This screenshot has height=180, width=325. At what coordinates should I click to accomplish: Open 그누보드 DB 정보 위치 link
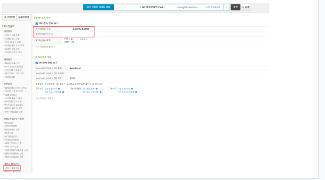pyautogui.click(x=124, y=89)
